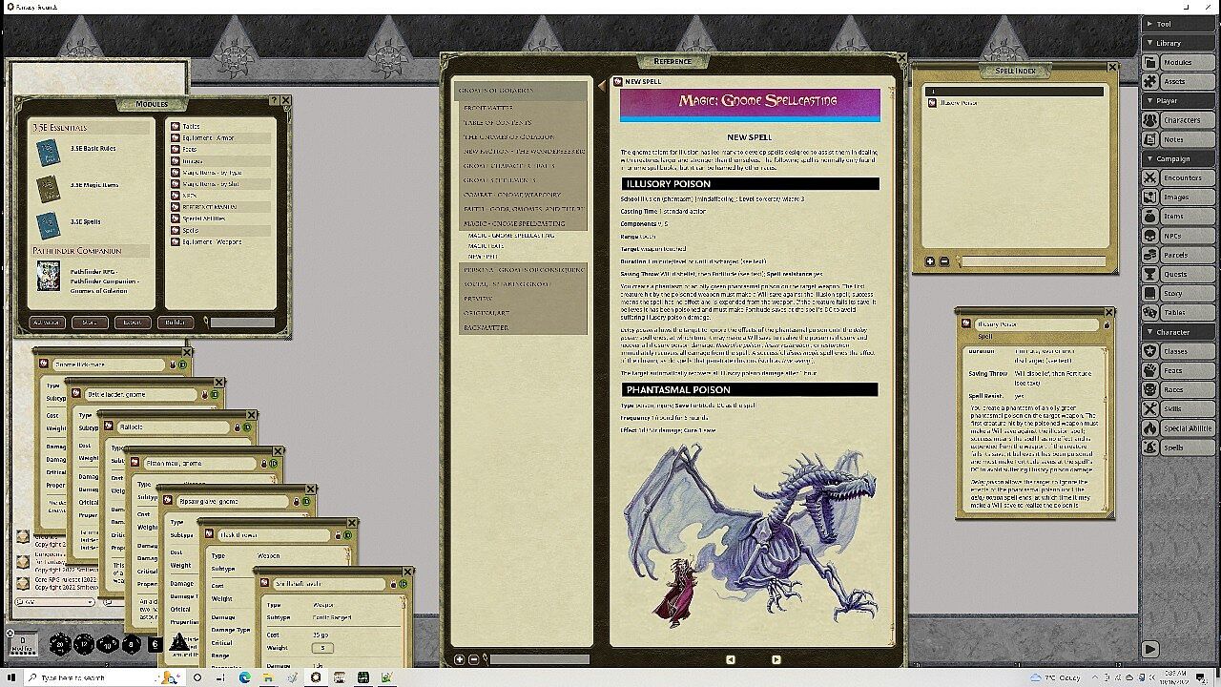1221x687 pixels.
Task: Open the Front Matter chapter
Action: (488, 108)
